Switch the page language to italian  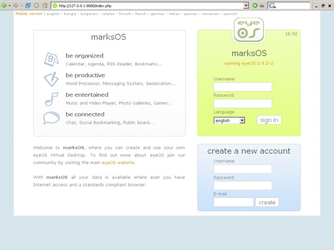[x=175, y=14]
